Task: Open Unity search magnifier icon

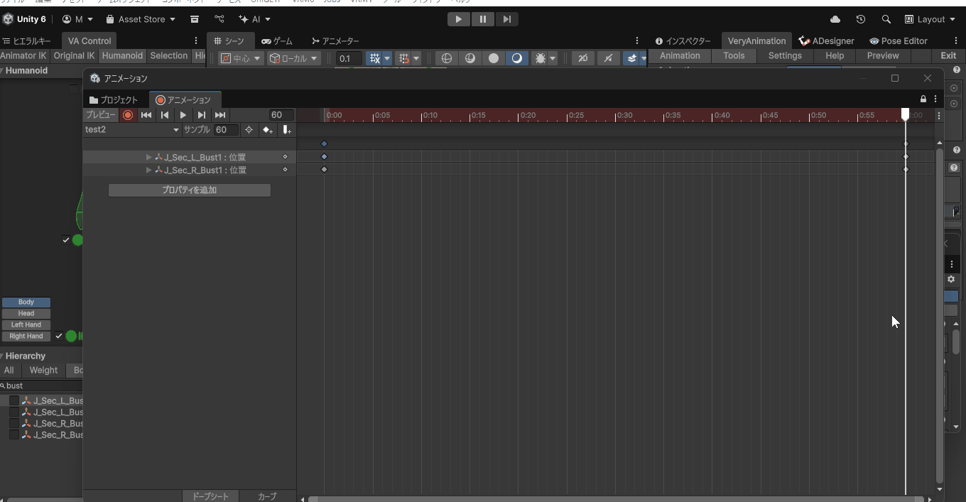Action: tap(886, 19)
